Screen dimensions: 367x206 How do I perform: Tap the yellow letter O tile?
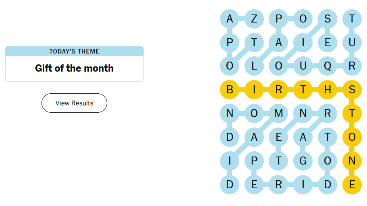pyautogui.click(x=352, y=137)
